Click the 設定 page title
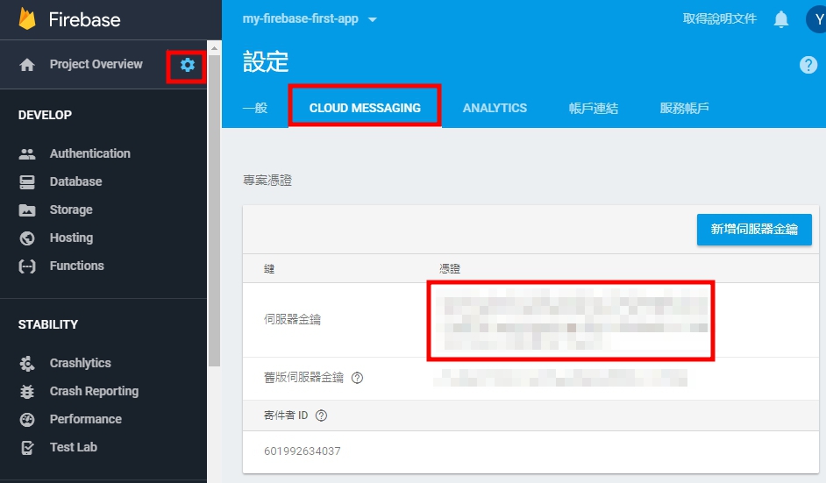This screenshot has height=483, width=826. tap(266, 62)
